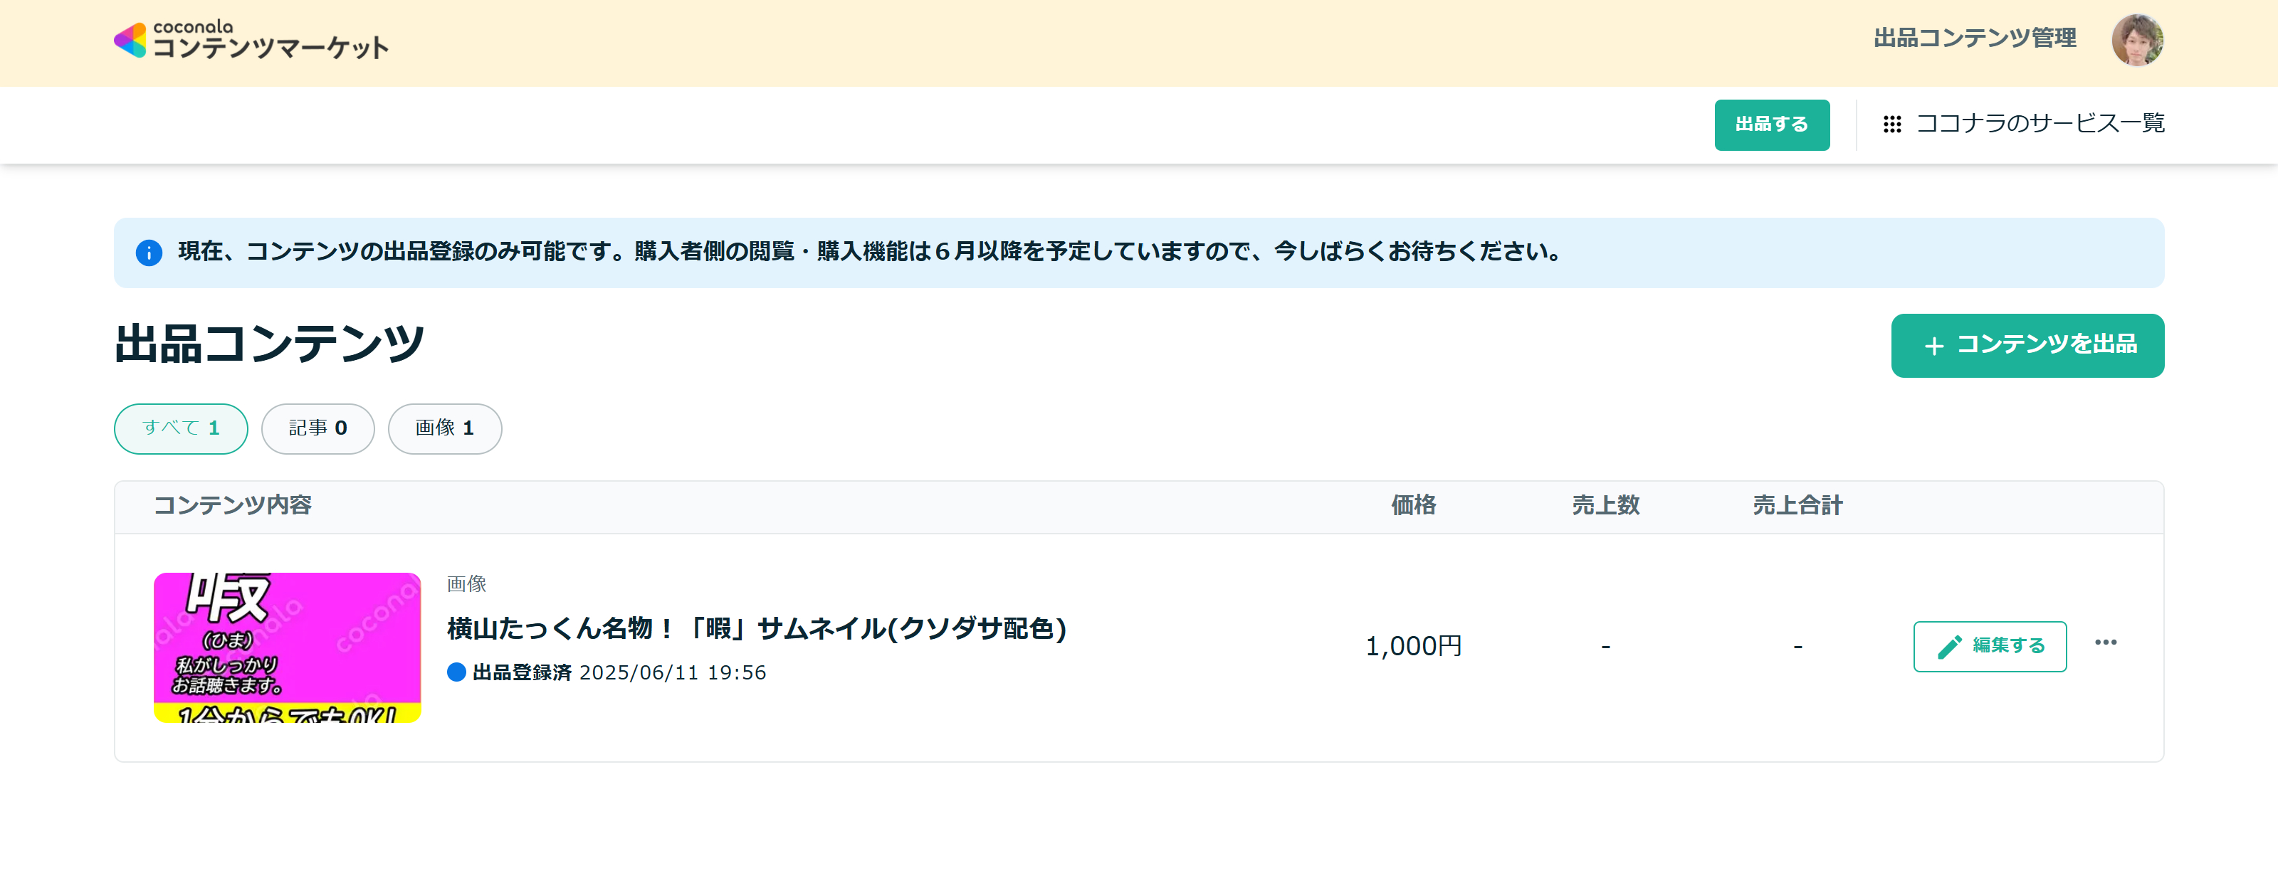Image resolution: width=2278 pixels, height=873 pixels.
Task: Click the blue info icon in banner
Action: (149, 253)
